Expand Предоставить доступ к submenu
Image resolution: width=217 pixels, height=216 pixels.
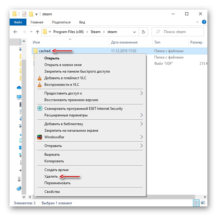click(x=90, y=93)
